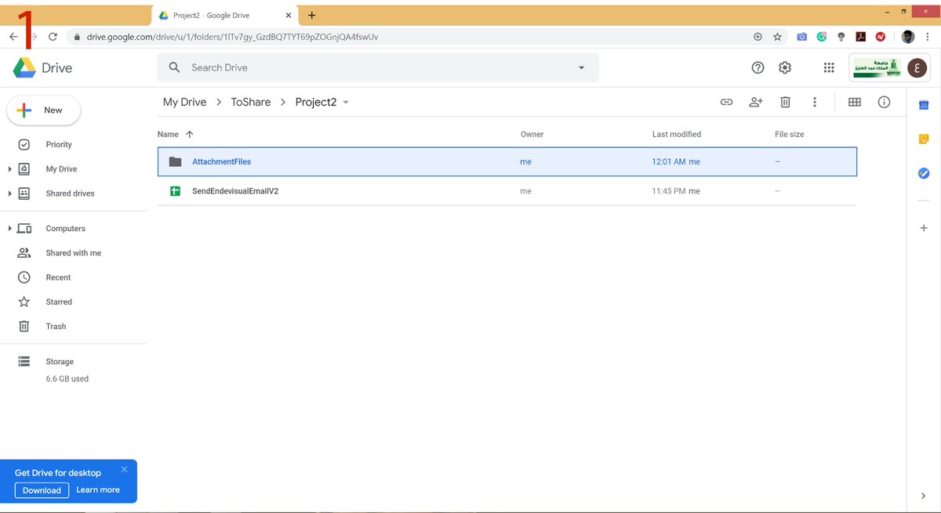Bookmark this page star icon
Screen dimensions: 941x513
coord(777,37)
